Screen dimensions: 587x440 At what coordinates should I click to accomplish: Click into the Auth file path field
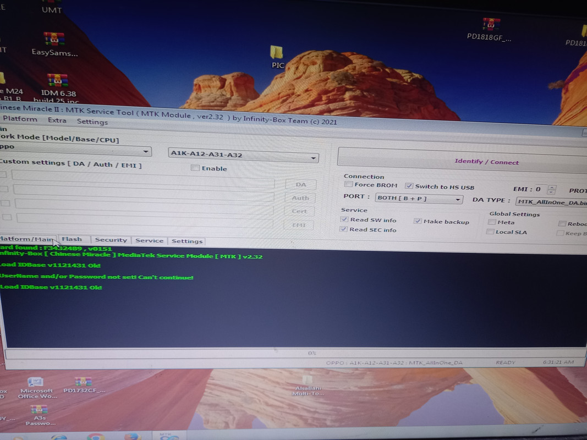tap(144, 193)
